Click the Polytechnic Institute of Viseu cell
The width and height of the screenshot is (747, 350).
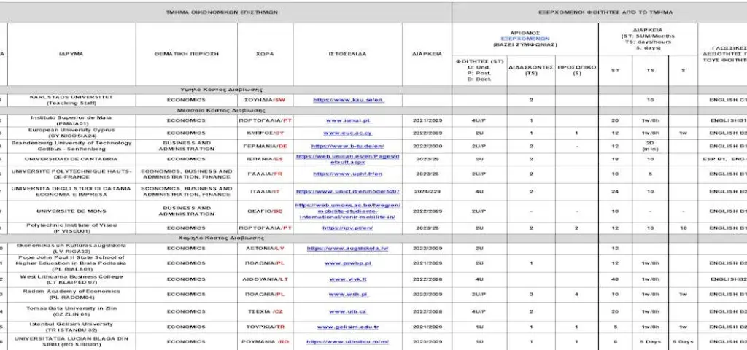pyautogui.click(x=71, y=228)
